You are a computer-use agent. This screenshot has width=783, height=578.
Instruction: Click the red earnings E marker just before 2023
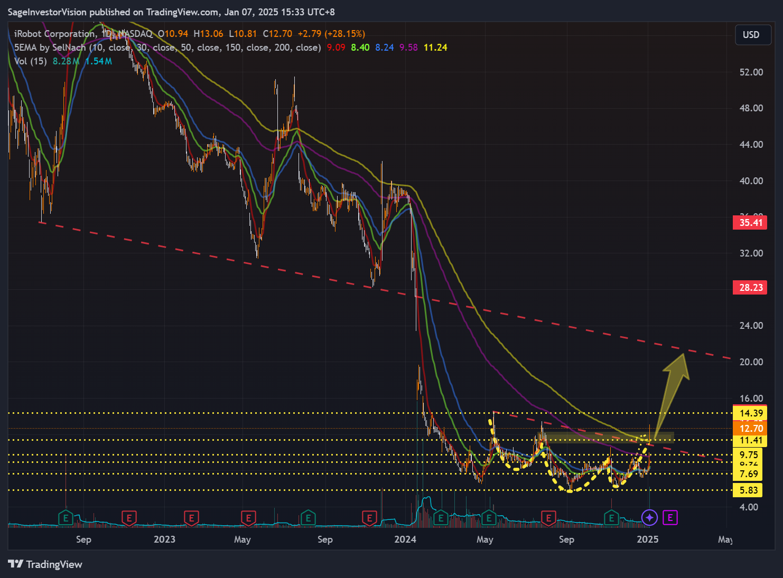(x=129, y=518)
